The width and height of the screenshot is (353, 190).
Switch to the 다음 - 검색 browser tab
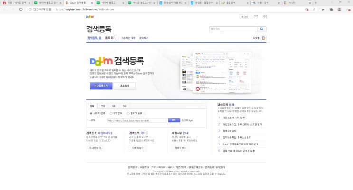tap(266, 3)
